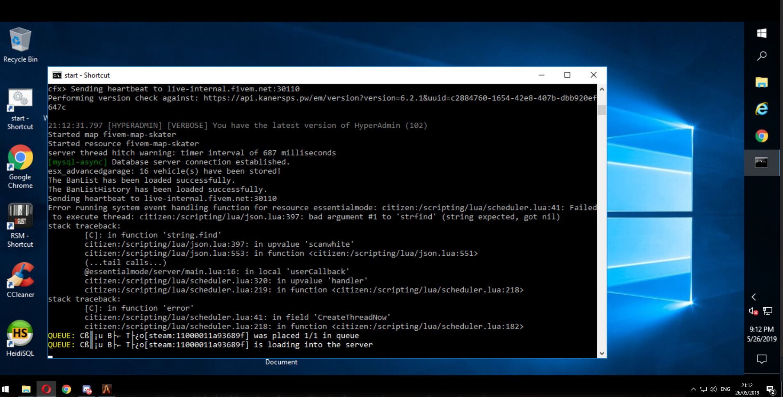Open the Start menu
The height and width of the screenshot is (397, 783).
tap(6, 389)
